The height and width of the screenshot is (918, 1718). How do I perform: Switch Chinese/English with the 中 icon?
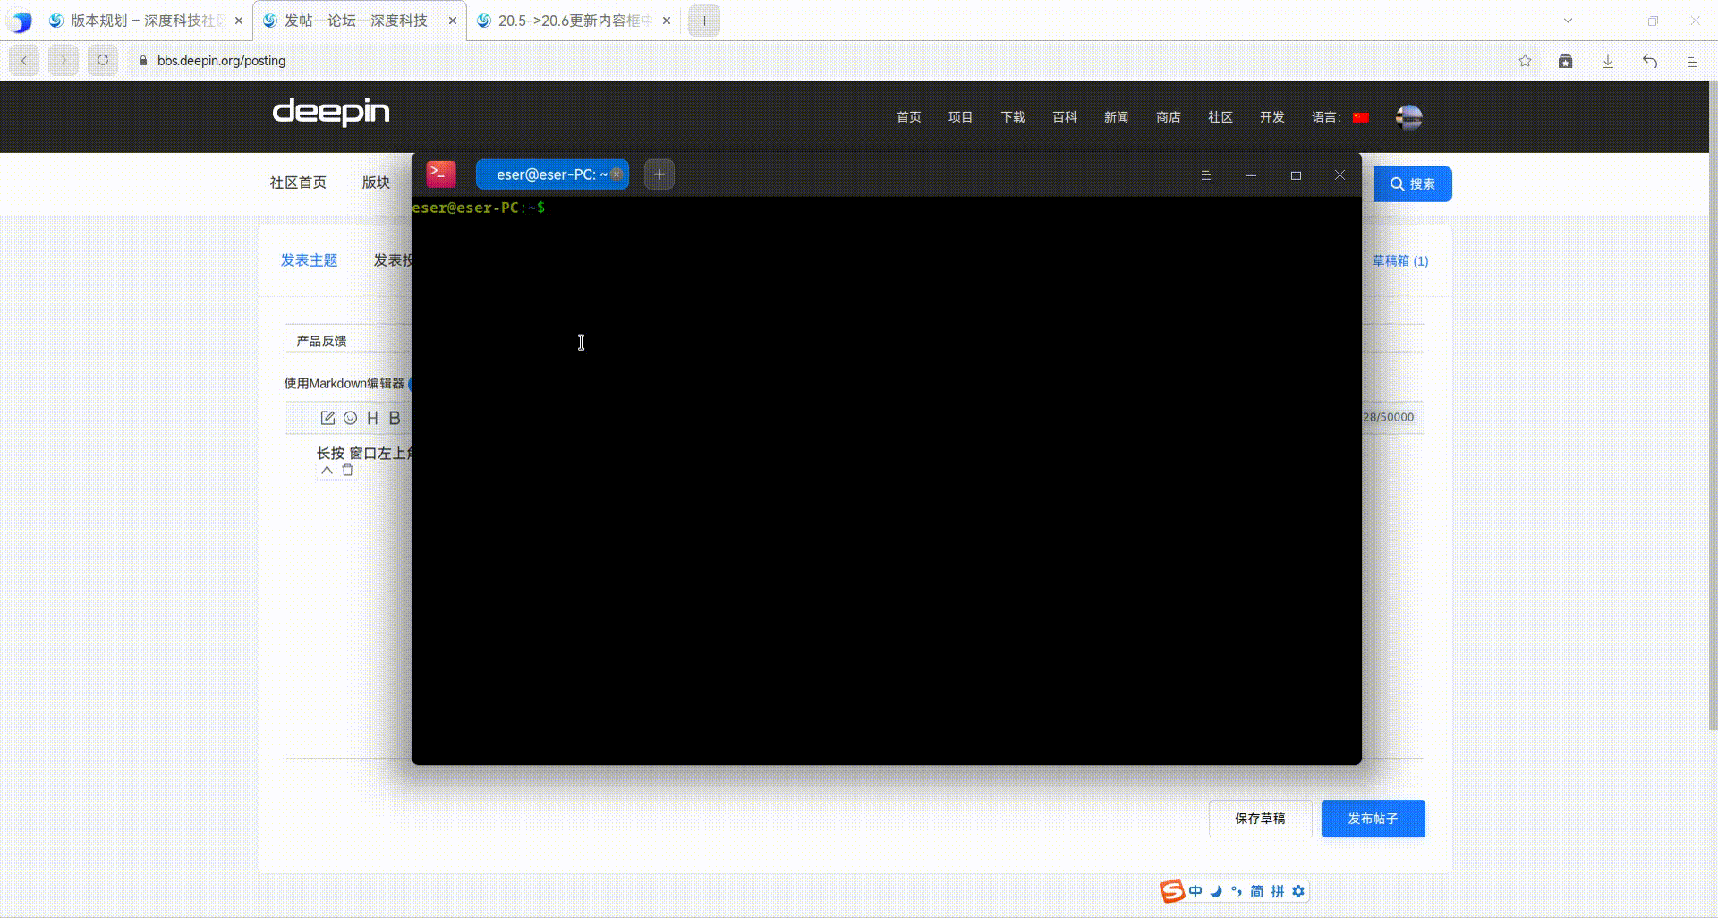1196,891
